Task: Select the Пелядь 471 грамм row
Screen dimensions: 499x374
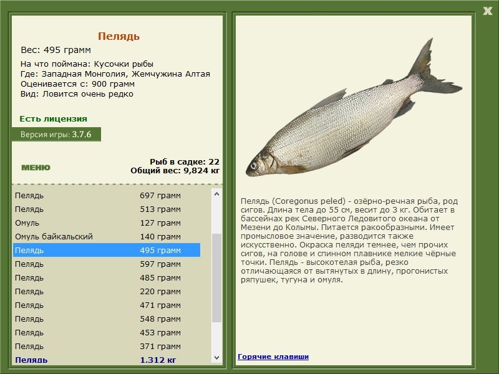Action: 107,305
